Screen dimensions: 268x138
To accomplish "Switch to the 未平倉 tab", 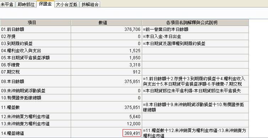I will tap(7, 5).
